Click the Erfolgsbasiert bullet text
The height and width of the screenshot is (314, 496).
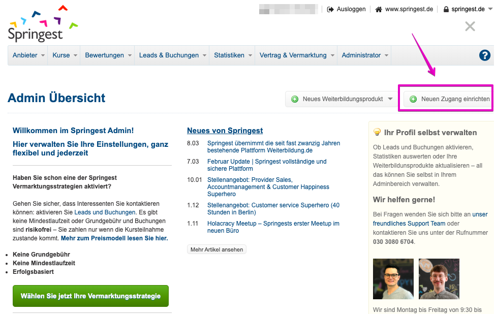pyautogui.click(x=33, y=272)
